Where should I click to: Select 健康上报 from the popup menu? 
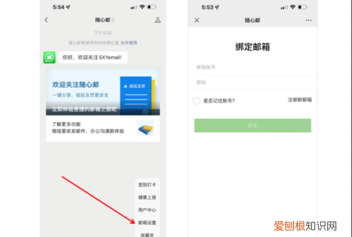(x=147, y=197)
